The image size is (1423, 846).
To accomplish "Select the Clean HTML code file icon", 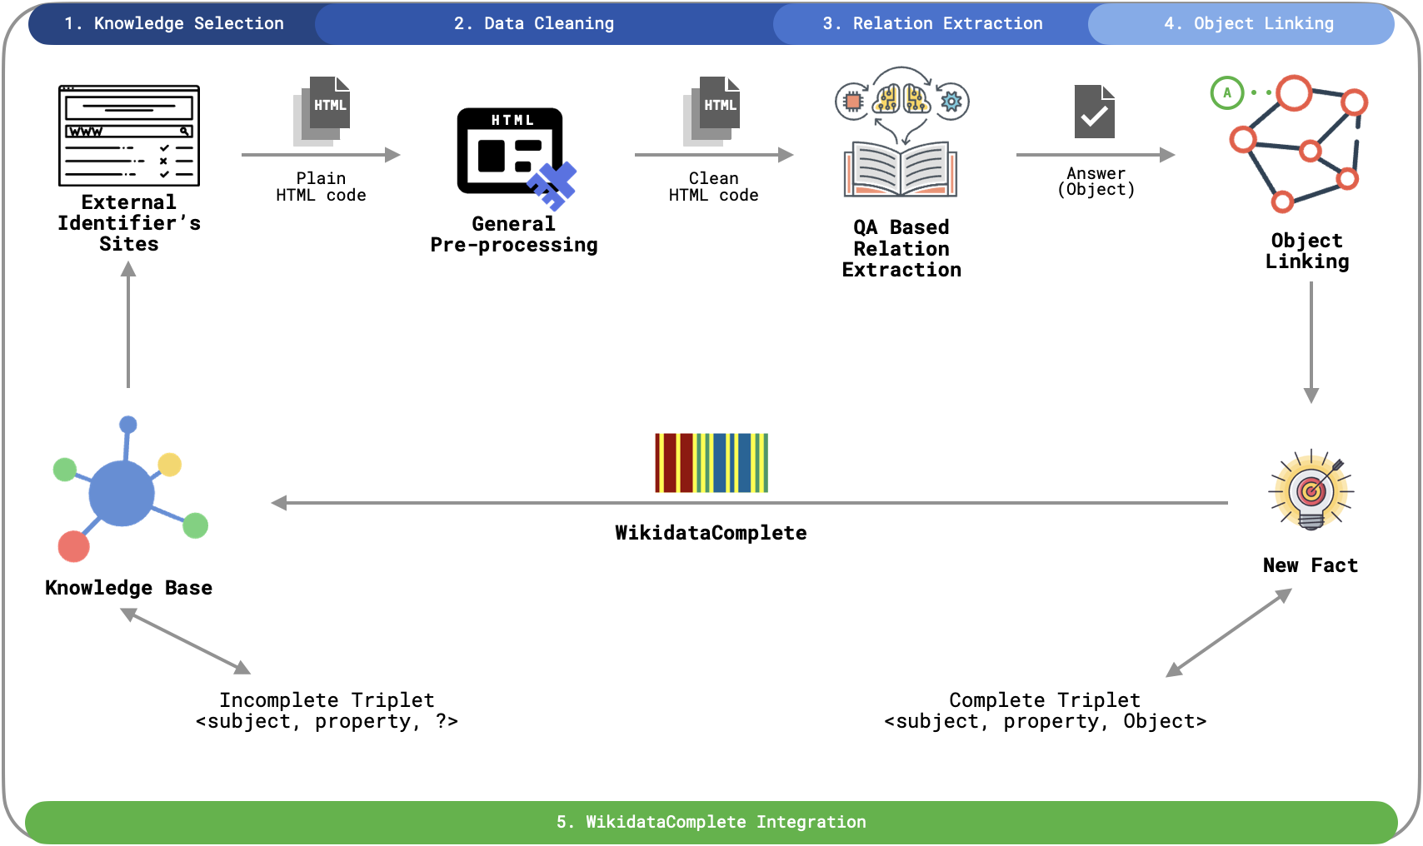I will [711, 112].
